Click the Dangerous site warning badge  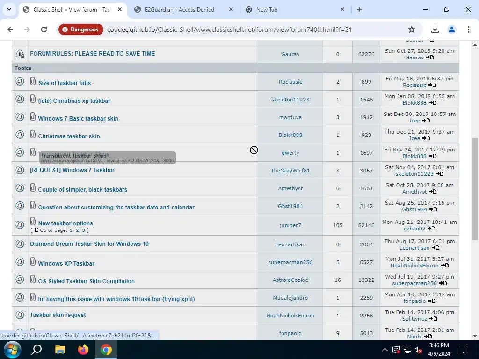80,29
